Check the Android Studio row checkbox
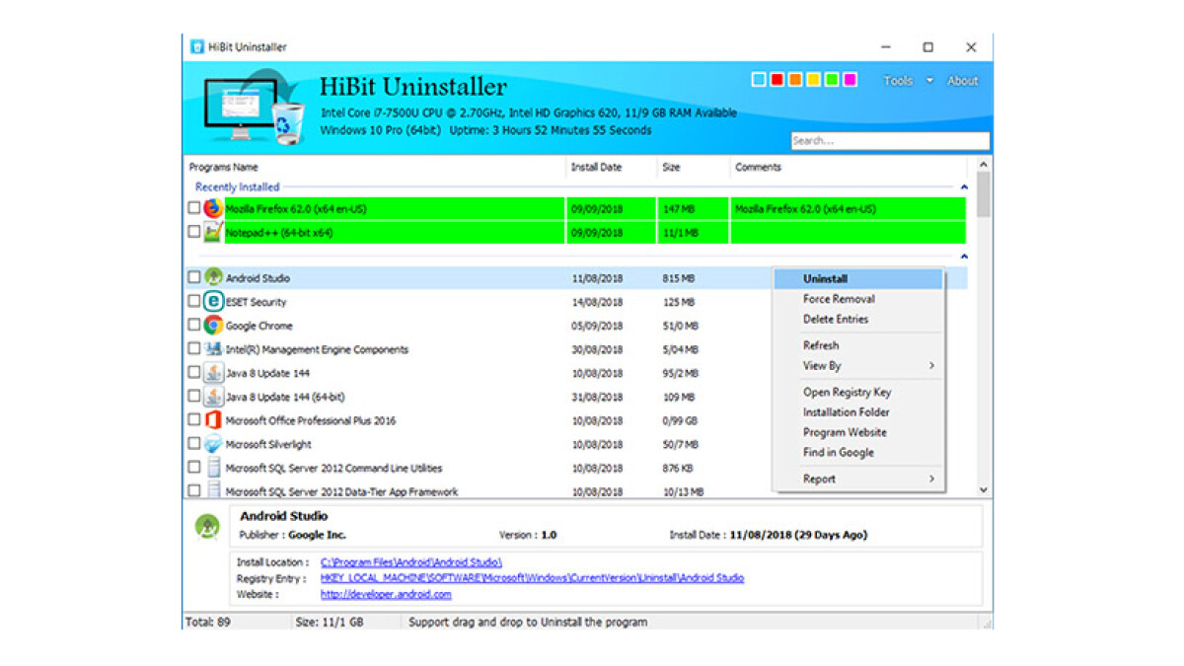The width and height of the screenshot is (1184, 666). pos(194,278)
